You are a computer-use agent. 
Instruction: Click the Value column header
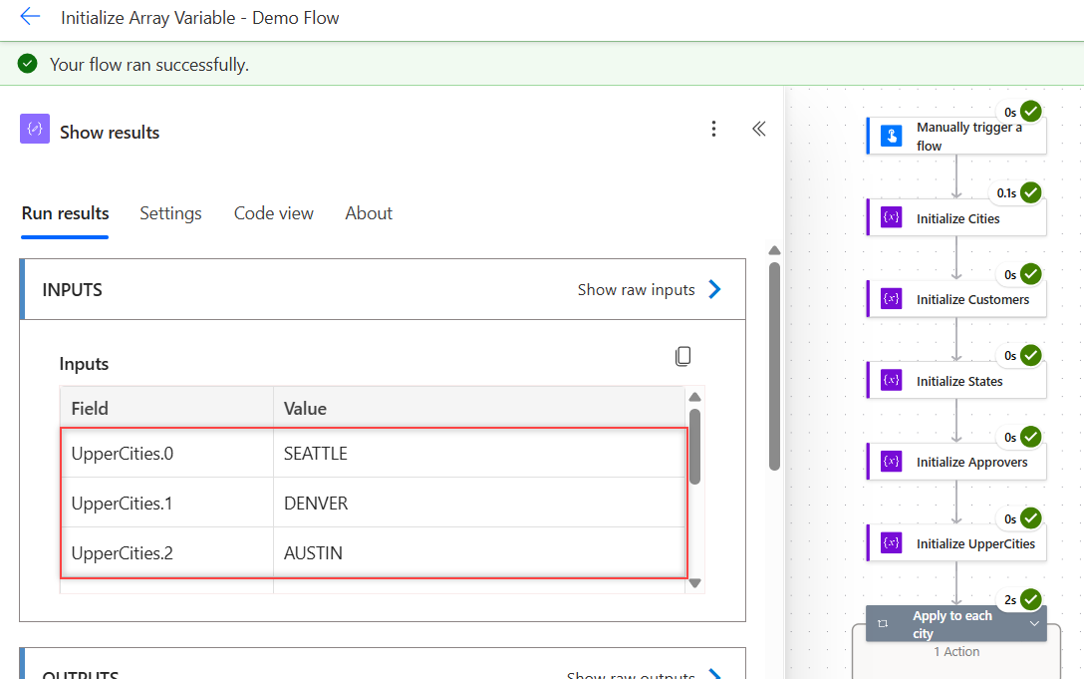[x=480, y=409]
